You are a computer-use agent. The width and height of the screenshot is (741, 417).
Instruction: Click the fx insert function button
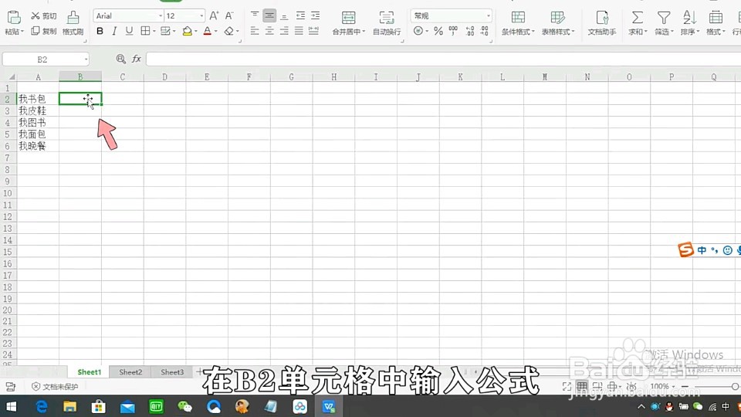point(136,59)
